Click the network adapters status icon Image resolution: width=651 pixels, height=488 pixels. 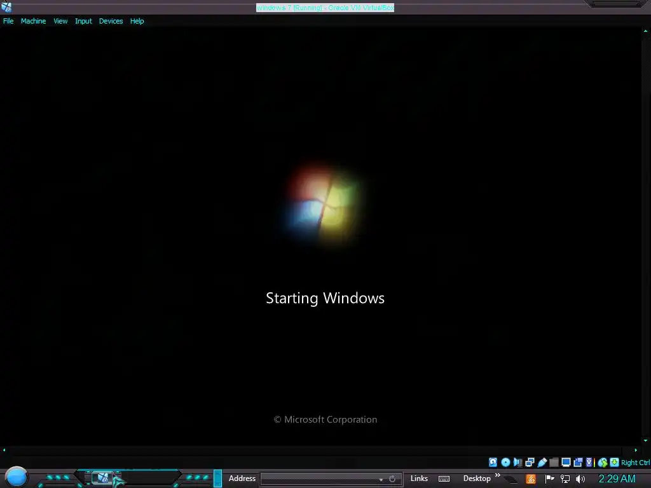coord(530,463)
